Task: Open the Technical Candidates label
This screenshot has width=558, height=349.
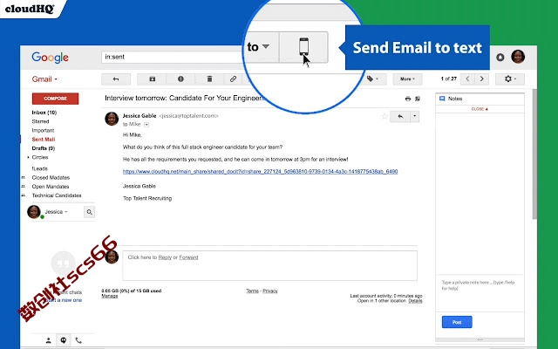Action: pos(57,195)
